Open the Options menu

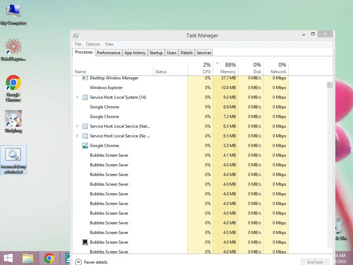[93, 44]
